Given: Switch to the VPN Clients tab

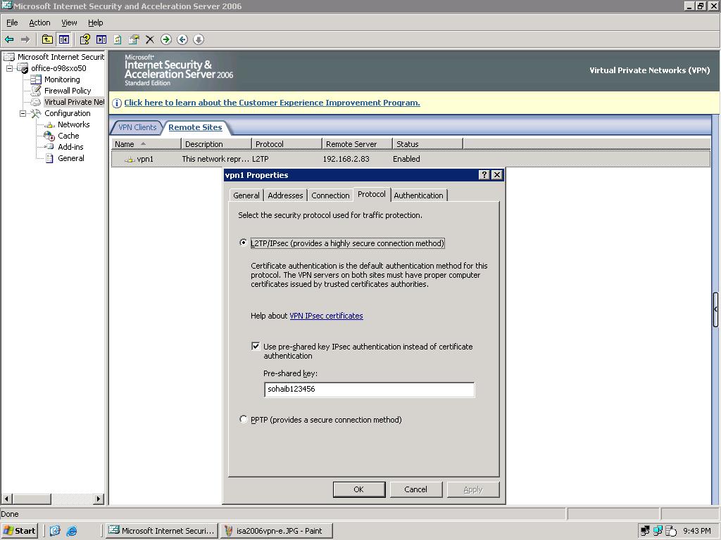Looking at the screenshot, I should tap(137, 127).
